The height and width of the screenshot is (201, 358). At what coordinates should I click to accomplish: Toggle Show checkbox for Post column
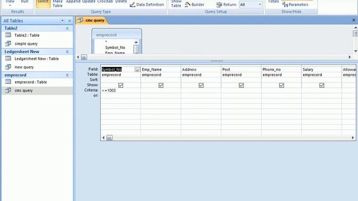(241, 85)
